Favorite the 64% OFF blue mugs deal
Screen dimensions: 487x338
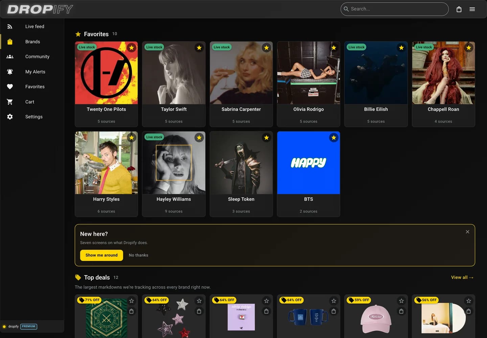coord(334,301)
